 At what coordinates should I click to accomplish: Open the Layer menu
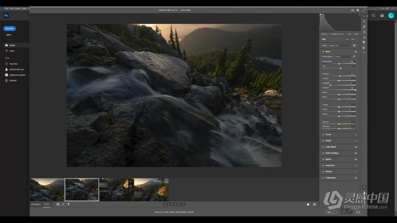click(24, 8)
